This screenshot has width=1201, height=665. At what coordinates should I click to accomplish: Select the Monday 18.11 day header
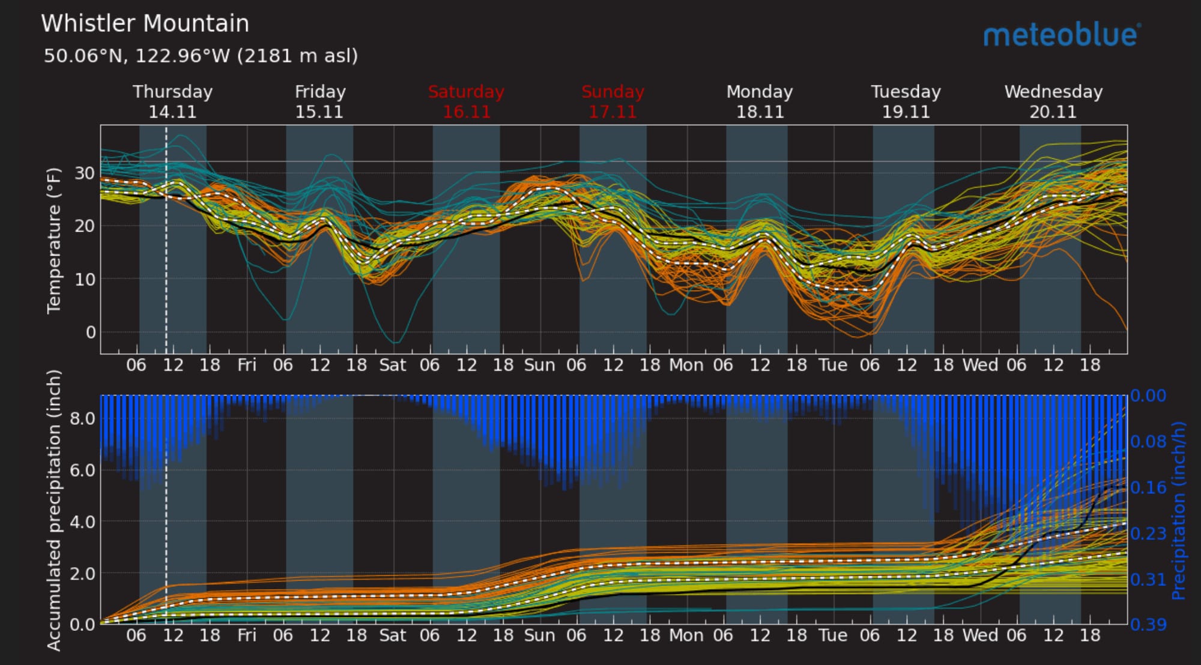(x=760, y=101)
